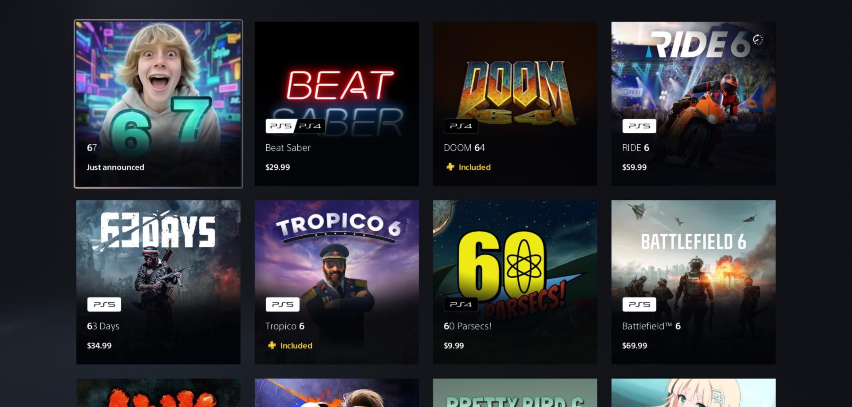Open the 63 Days game tile
852x407 pixels.
pyautogui.click(x=158, y=282)
